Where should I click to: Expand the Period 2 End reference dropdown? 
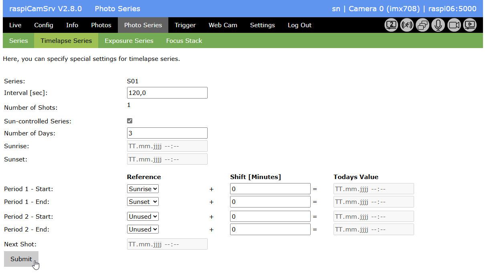point(143,230)
